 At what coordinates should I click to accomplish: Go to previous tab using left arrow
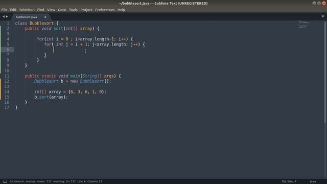pos(4,16)
